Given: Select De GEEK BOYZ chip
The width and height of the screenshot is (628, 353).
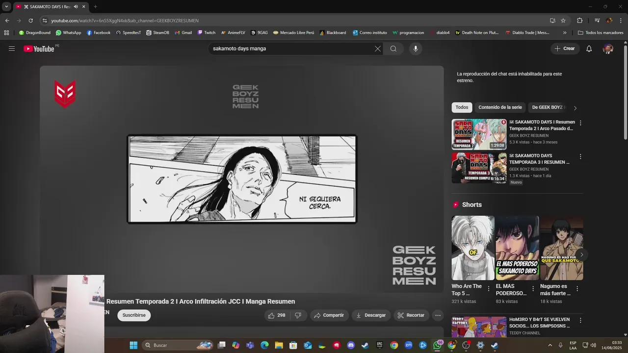Looking at the screenshot, I should click(x=549, y=107).
